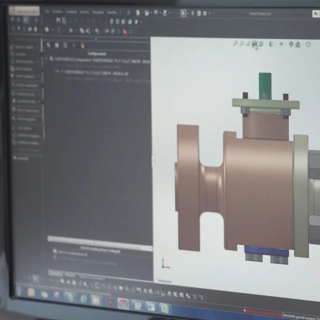Click the Open document icon

(x=147, y=13)
